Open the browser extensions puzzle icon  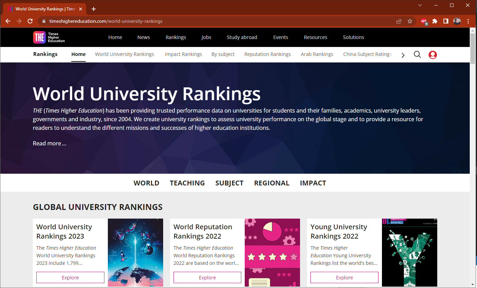[435, 21]
